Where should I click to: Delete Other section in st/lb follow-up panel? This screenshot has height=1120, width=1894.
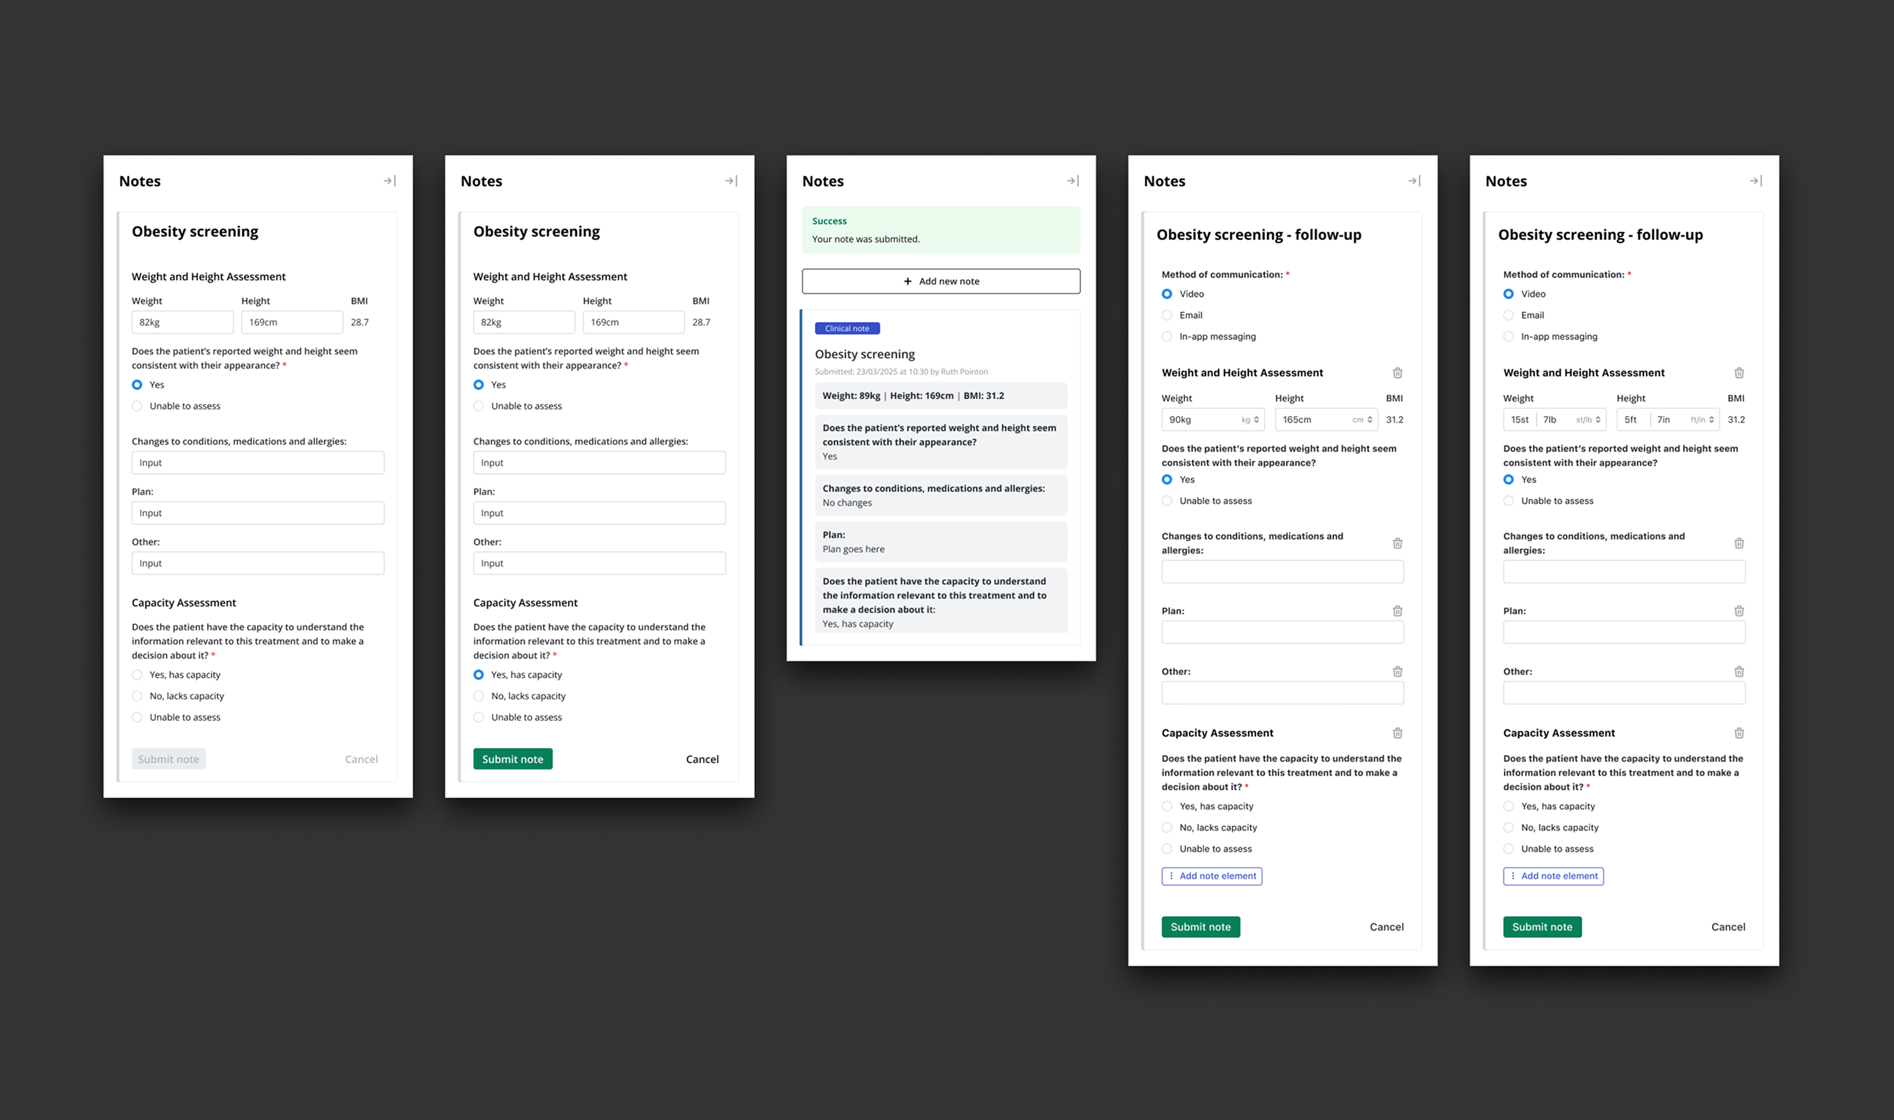tap(1739, 672)
